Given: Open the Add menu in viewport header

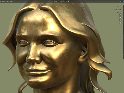Looking at the screenshot, I should (7, 1).
